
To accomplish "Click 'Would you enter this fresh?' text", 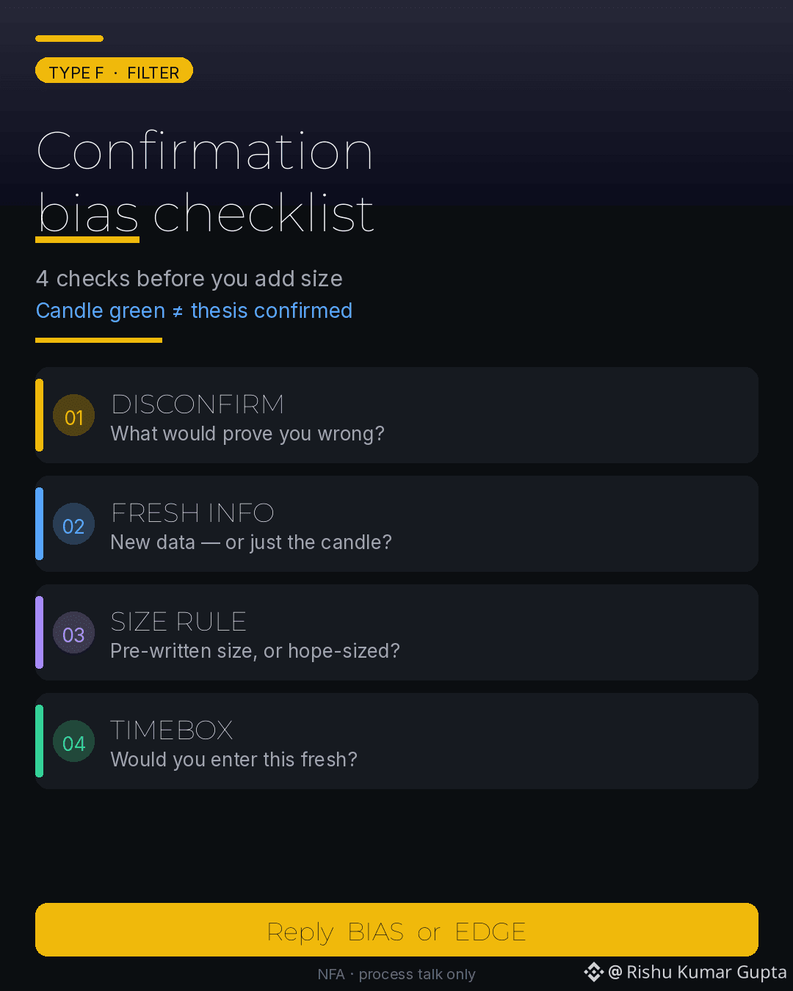I will coord(234,760).
